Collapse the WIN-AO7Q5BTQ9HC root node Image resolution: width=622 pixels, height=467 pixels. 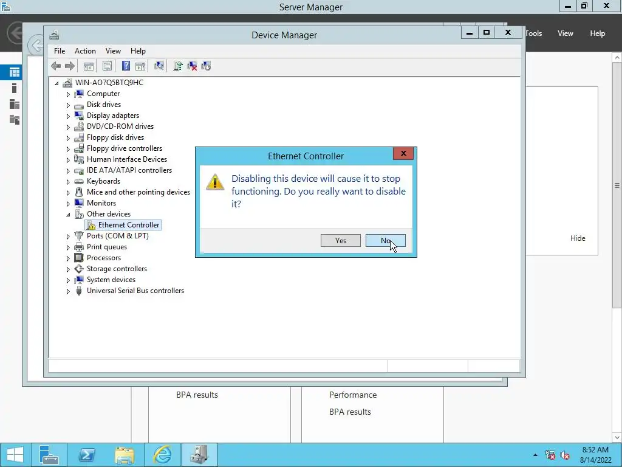tap(56, 83)
